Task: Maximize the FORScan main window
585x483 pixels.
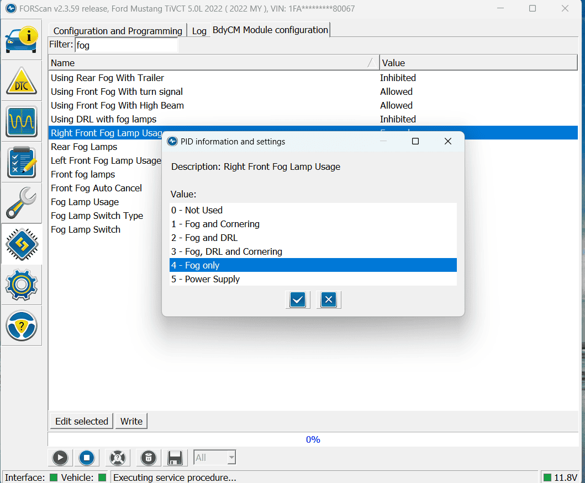Action: pyautogui.click(x=533, y=8)
